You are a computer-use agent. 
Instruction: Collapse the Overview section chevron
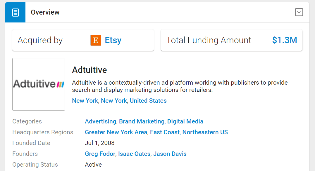(299, 12)
